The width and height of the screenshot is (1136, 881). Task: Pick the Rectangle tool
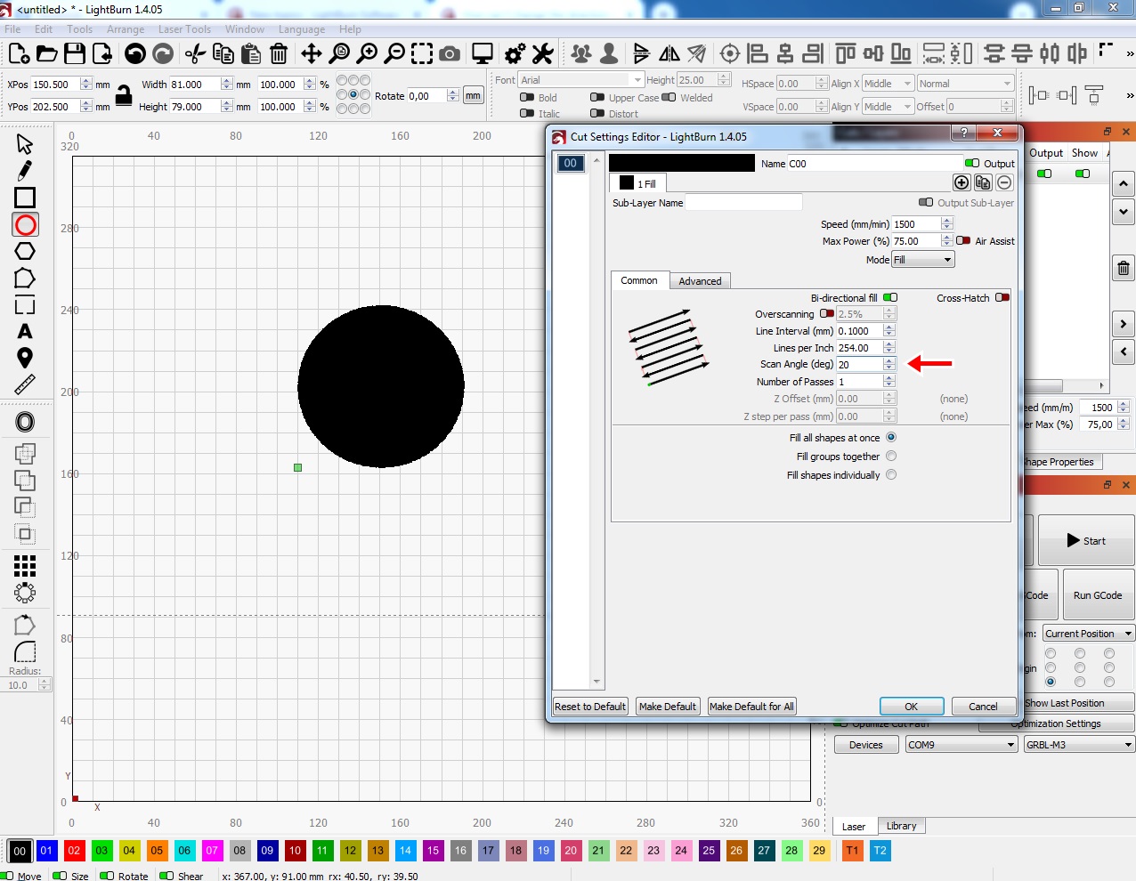click(25, 198)
